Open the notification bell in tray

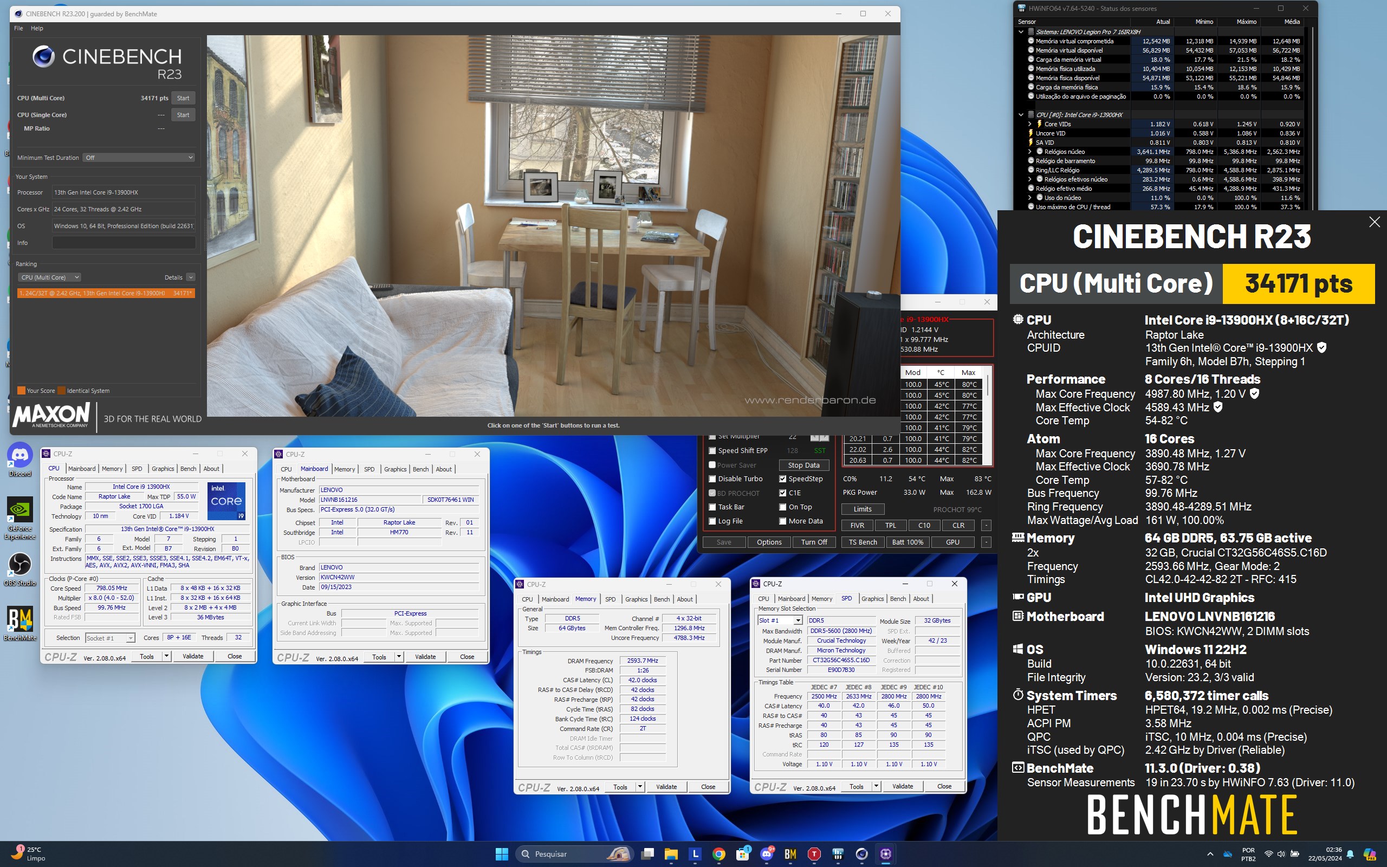pyautogui.click(x=1350, y=854)
